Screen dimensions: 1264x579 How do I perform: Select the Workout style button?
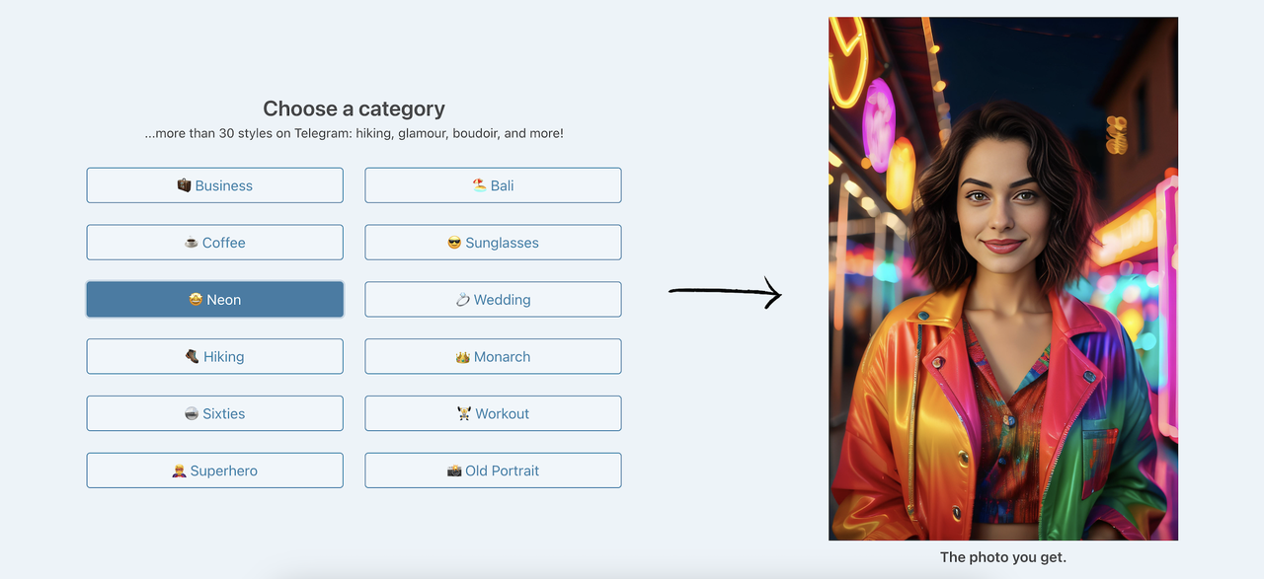pos(493,414)
